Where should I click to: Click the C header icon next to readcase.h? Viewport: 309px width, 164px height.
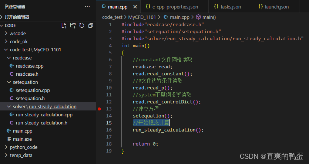pyautogui.click(x=11, y=74)
